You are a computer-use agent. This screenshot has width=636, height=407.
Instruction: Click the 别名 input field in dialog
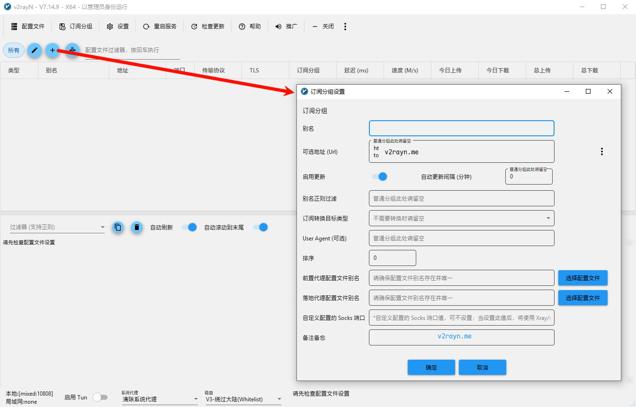(462, 128)
